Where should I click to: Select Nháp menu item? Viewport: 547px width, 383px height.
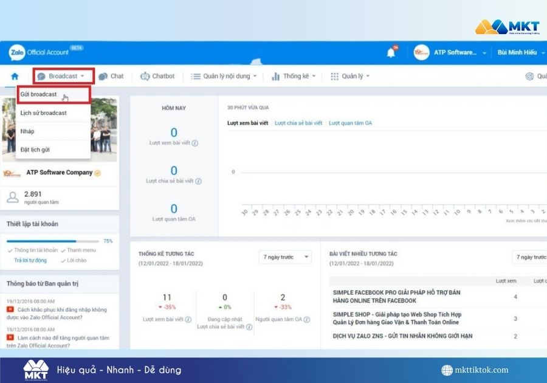(x=53, y=131)
